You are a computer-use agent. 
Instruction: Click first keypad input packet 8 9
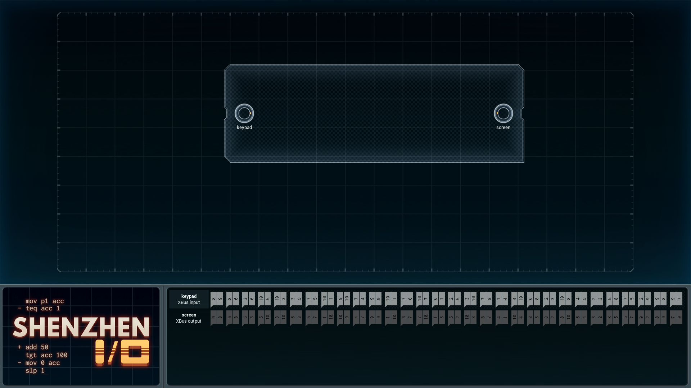(217, 299)
